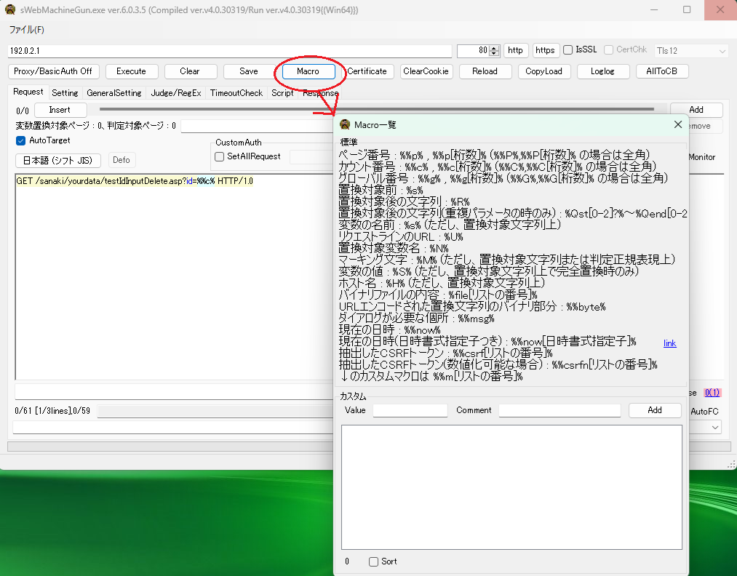This screenshot has width=737, height=576.
Task: Click the 日本語 (シフト JIS) encoding button
Action: click(x=58, y=160)
